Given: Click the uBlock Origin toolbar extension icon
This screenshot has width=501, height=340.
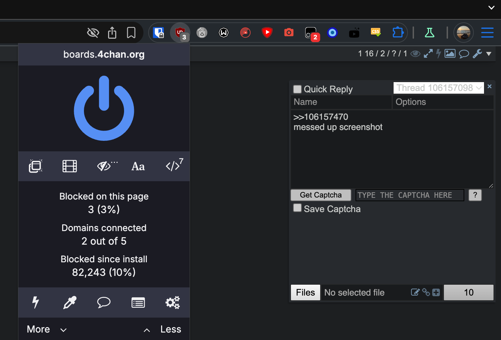Looking at the screenshot, I should click(x=180, y=33).
